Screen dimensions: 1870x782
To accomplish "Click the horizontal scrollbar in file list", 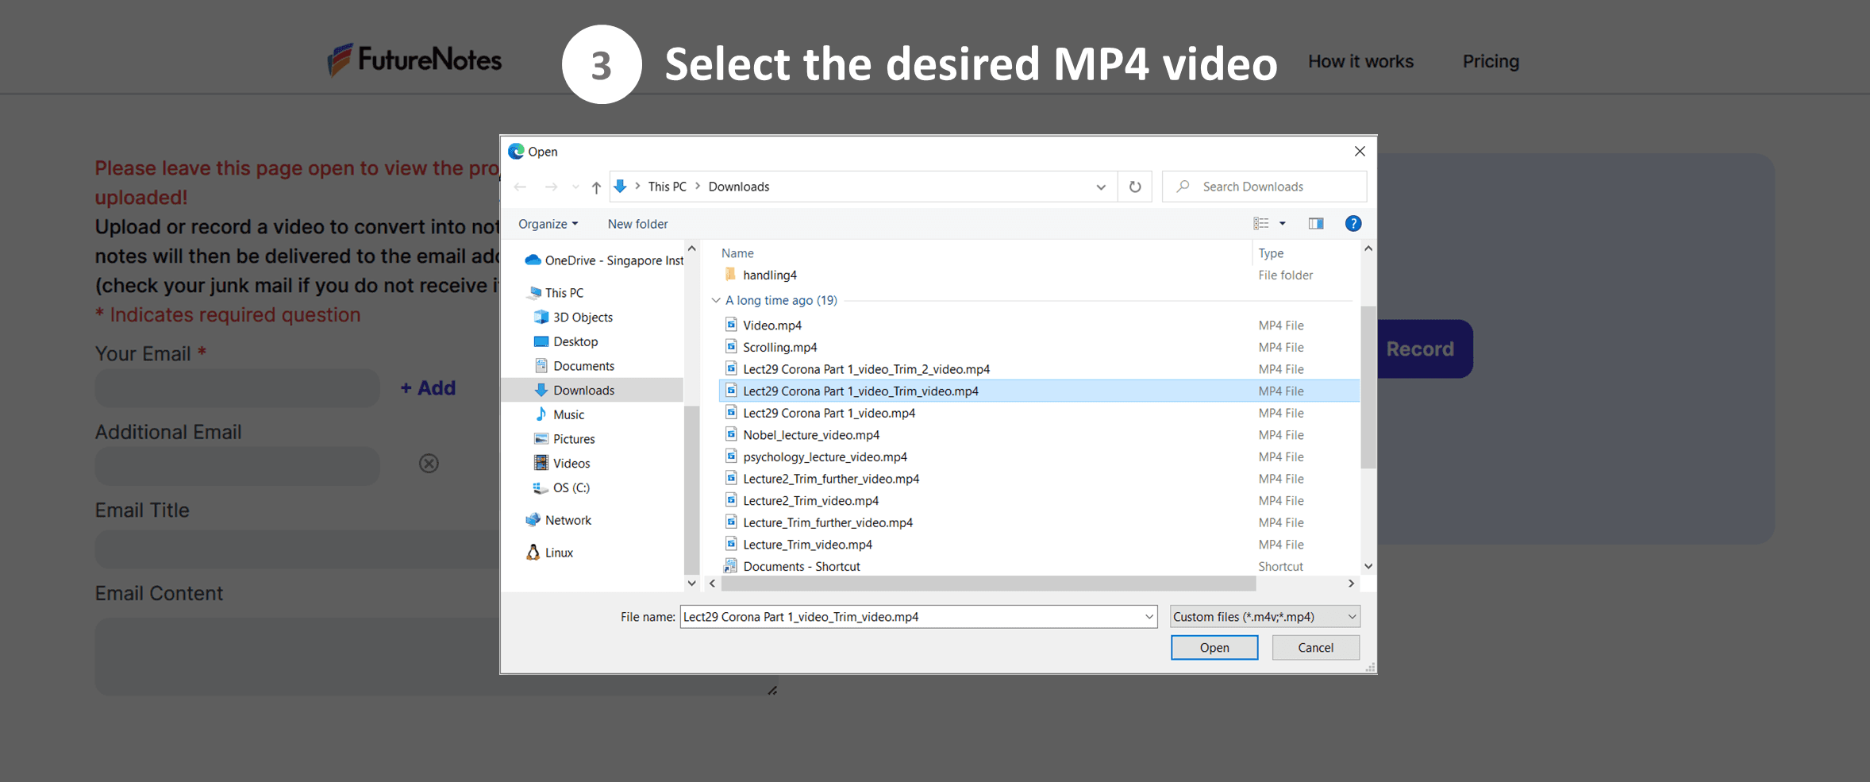I will (x=988, y=584).
